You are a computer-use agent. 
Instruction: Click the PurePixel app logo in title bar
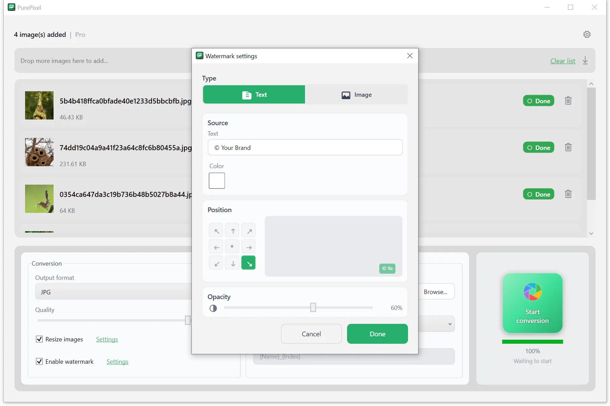12,7
